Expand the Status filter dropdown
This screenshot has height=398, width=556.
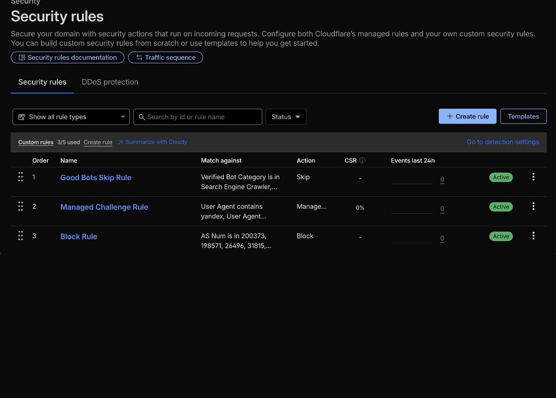(285, 117)
